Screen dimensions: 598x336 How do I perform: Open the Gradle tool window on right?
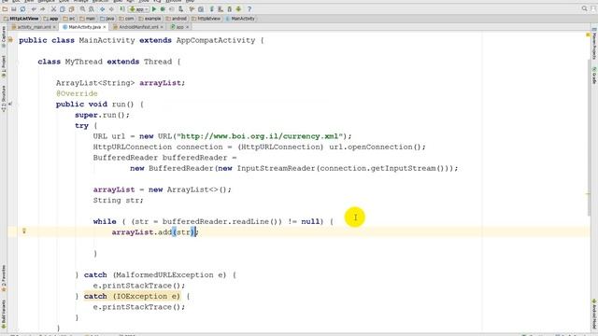[594, 75]
